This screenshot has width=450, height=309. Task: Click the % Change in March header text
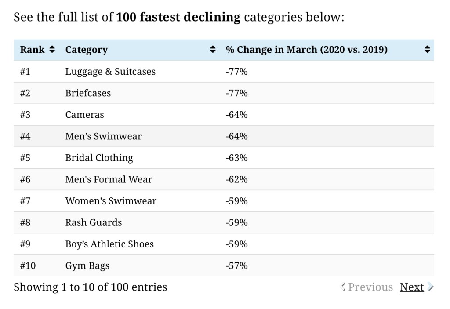pos(306,50)
